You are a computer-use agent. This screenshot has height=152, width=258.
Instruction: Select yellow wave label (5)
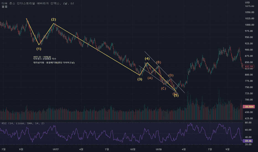click(x=176, y=95)
